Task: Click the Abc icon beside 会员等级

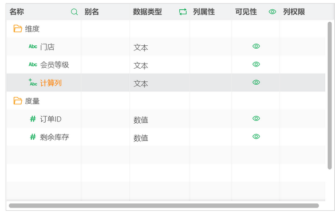Action: coord(33,64)
